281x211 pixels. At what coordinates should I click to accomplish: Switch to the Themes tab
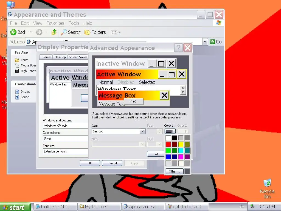(46, 57)
